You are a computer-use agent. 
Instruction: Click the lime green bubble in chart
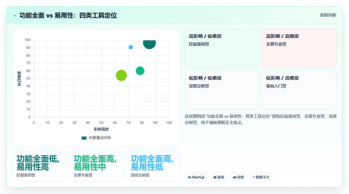121,75
